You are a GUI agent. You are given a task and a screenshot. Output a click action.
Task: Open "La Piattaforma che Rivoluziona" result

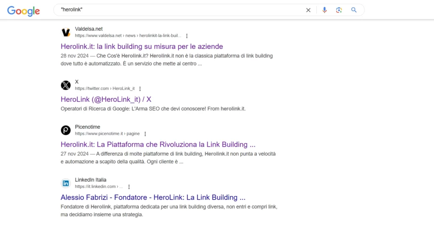tap(158, 145)
